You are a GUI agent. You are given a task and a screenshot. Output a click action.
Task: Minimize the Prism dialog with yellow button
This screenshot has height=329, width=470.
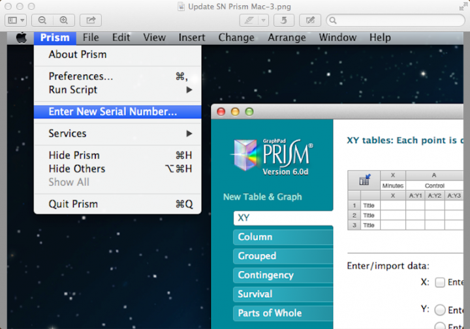pos(235,112)
